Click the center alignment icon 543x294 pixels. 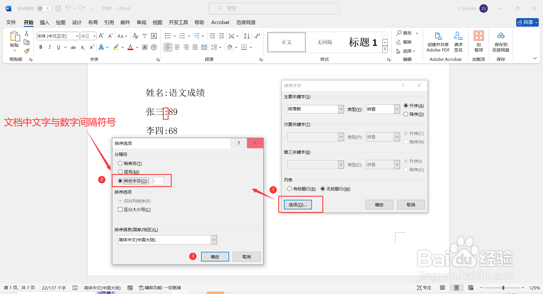point(177,47)
